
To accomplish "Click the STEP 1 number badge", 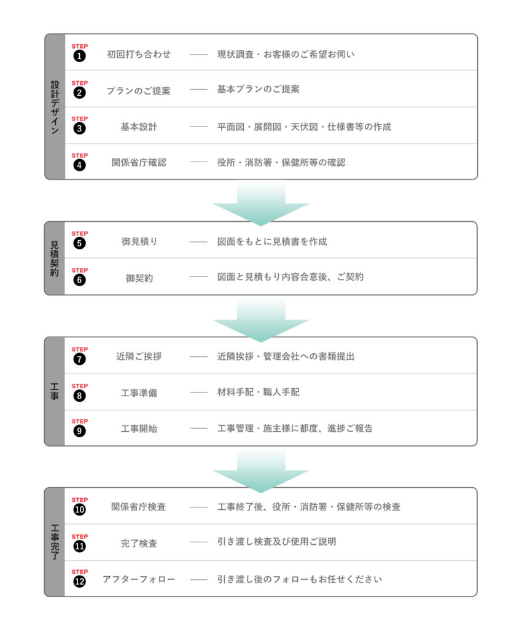I will [79, 56].
